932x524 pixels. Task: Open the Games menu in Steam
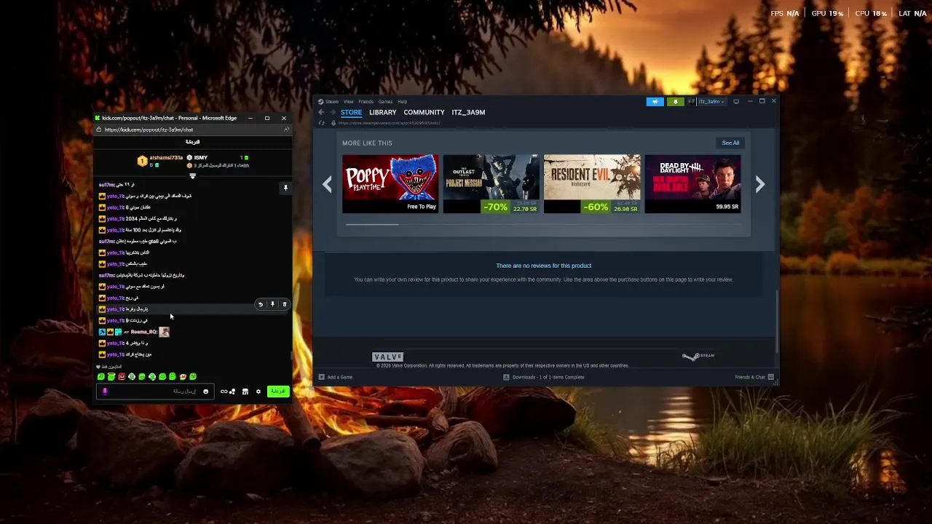pos(385,101)
